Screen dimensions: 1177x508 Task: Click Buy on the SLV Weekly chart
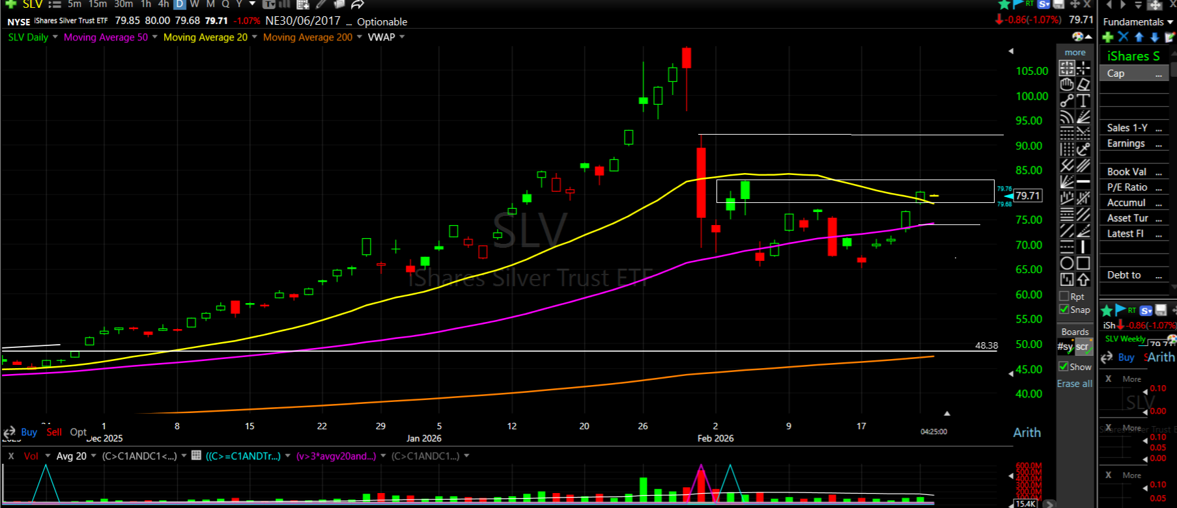click(1126, 357)
